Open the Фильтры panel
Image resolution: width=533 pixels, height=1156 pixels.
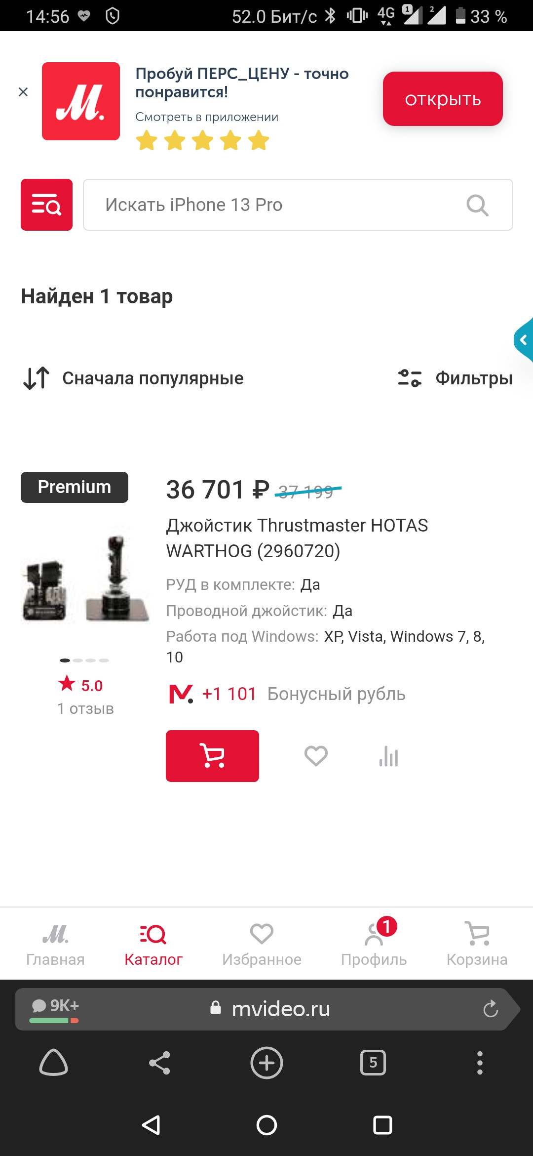[455, 378]
